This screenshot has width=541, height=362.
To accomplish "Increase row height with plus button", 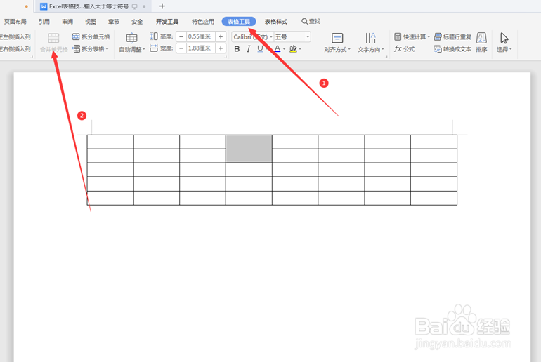I will [x=221, y=36].
